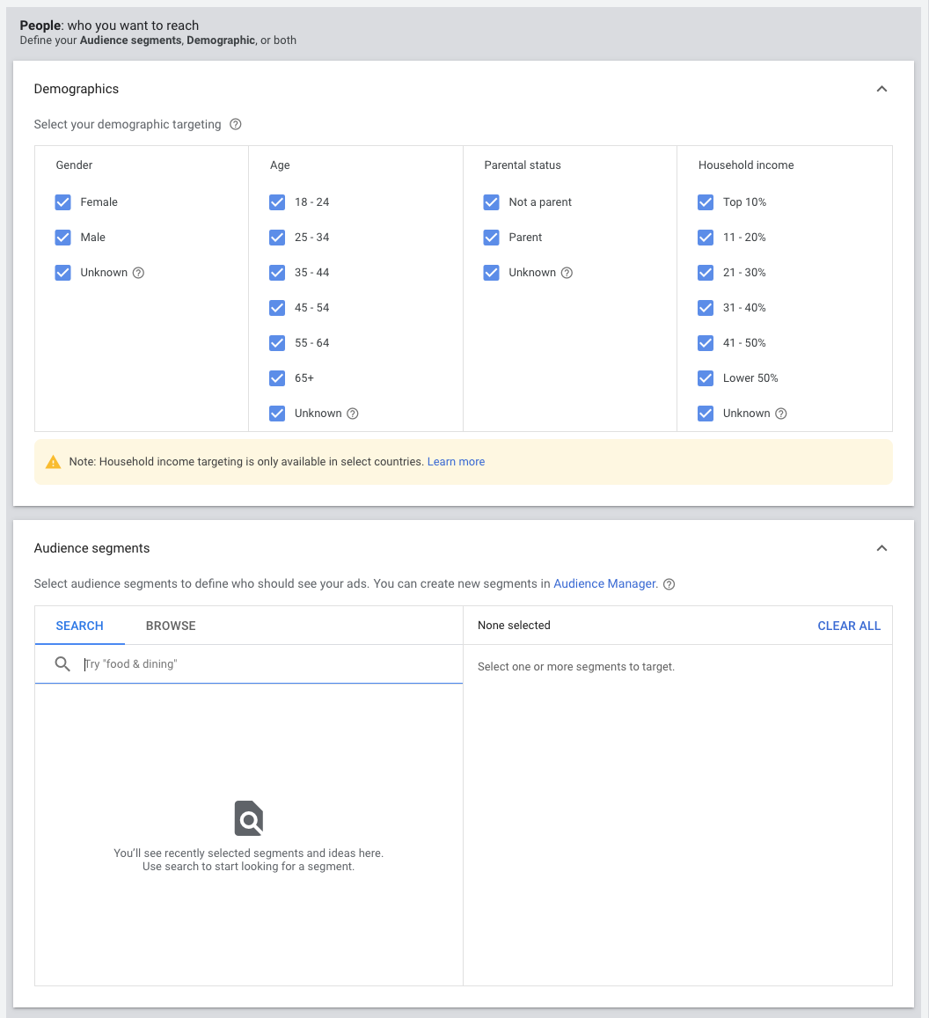Click help icon next to Gender Unknown
Screen dimensions: 929x1018
(138, 273)
